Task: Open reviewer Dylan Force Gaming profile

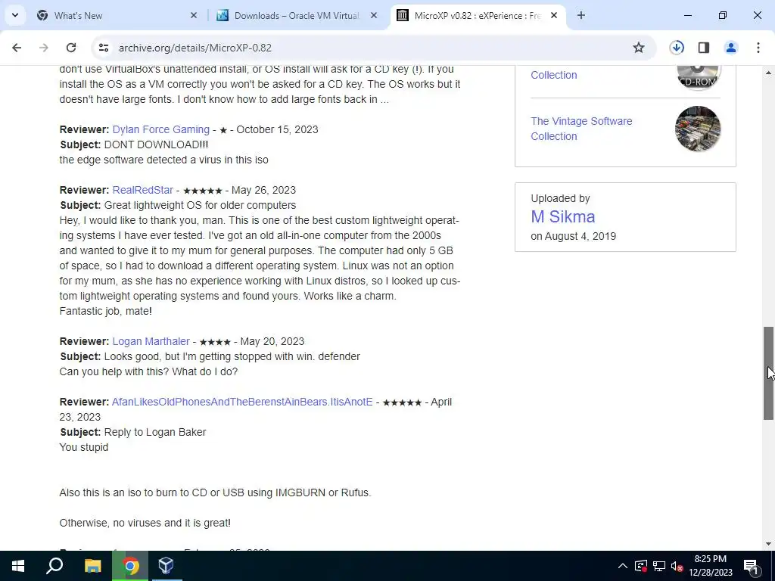Action: click(x=160, y=129)
